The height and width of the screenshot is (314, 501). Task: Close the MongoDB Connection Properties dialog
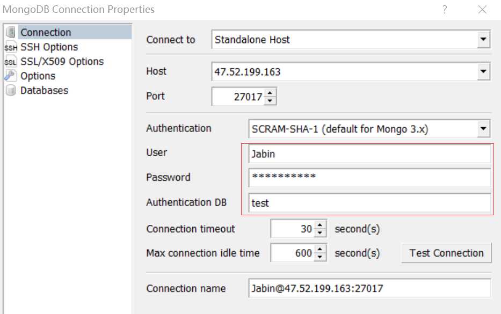pyautogui.click(x=482, y=10)
